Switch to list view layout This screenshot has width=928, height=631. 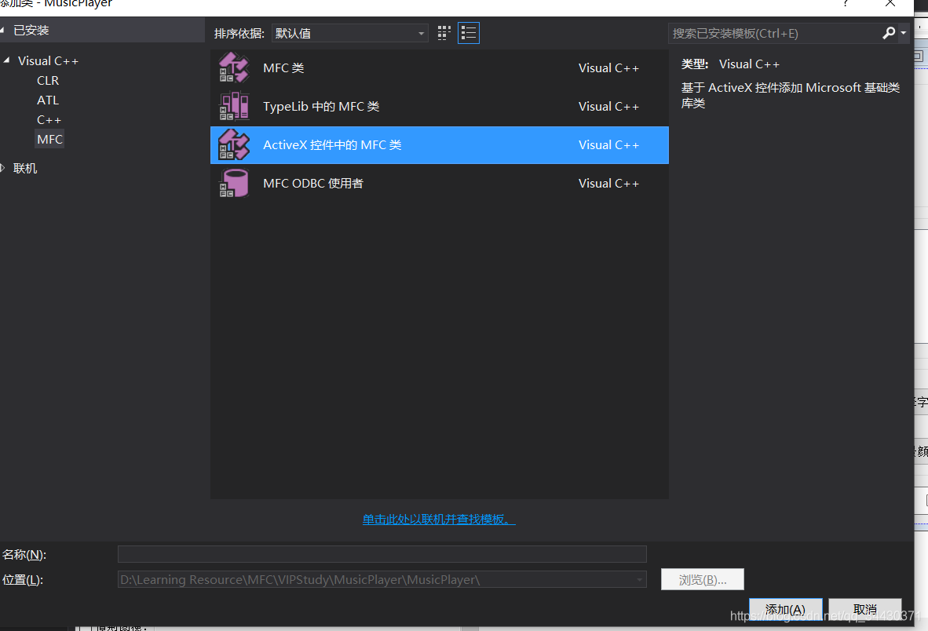[468, 33]
